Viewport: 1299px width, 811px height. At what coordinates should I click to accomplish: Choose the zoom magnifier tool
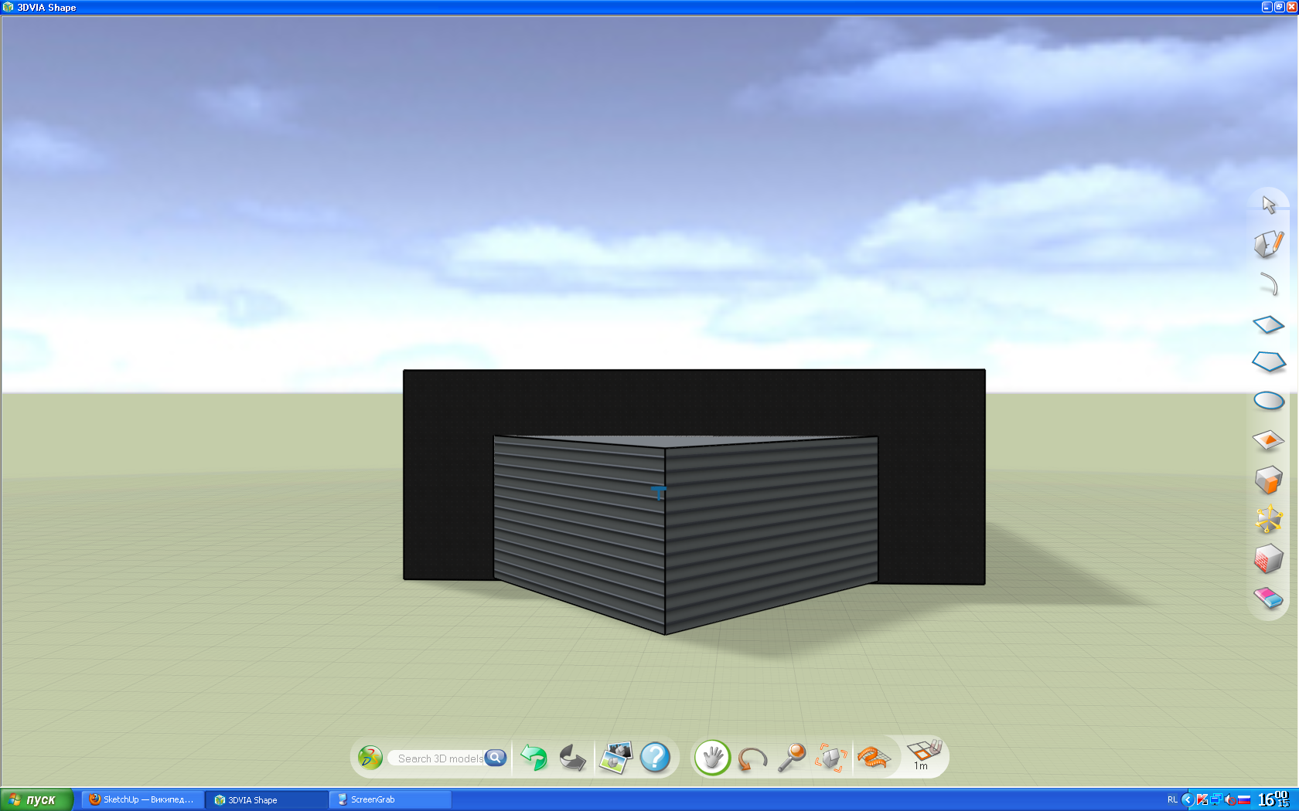point(792,758)
